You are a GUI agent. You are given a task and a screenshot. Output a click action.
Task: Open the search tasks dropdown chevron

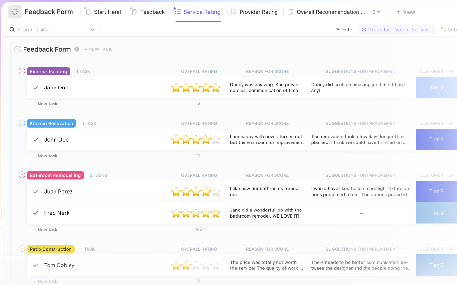[92, 30]
